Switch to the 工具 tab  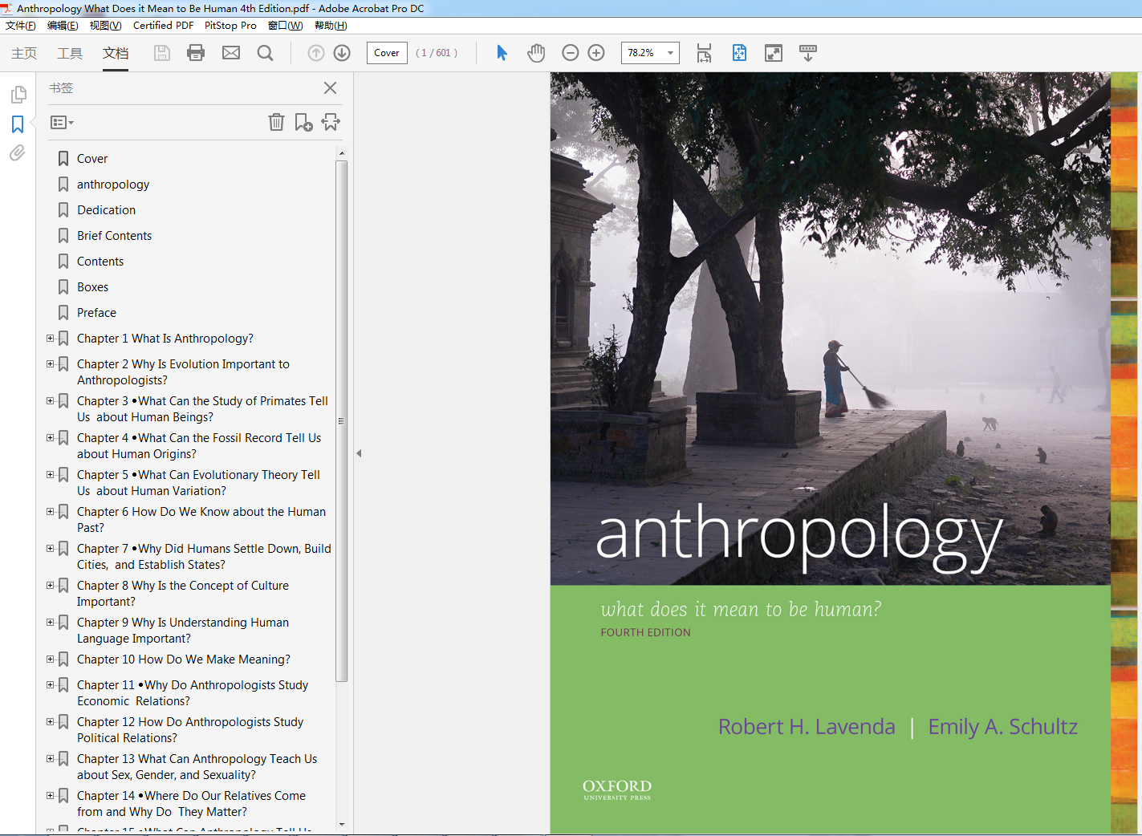(x=70, y=53)
